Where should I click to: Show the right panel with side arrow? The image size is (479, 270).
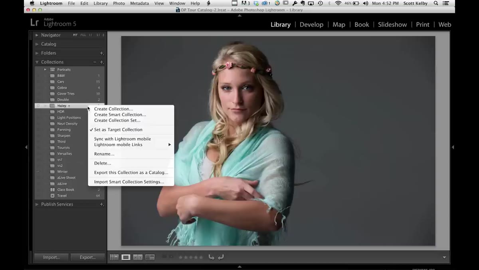[453, 147]
